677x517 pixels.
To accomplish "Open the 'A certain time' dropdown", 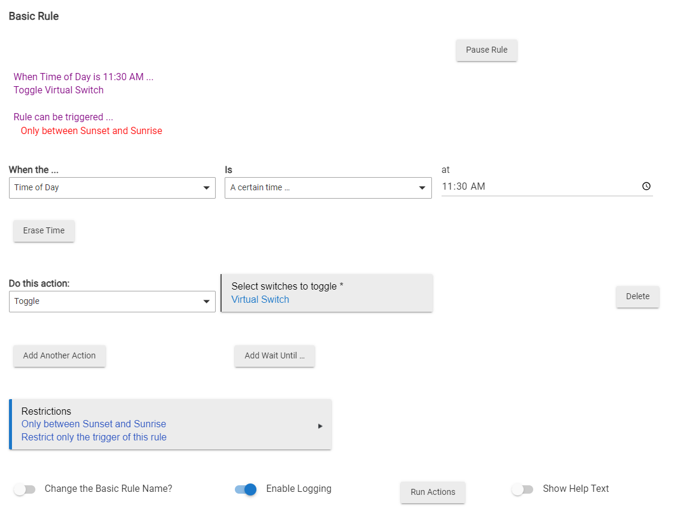I will coord(328,188).
